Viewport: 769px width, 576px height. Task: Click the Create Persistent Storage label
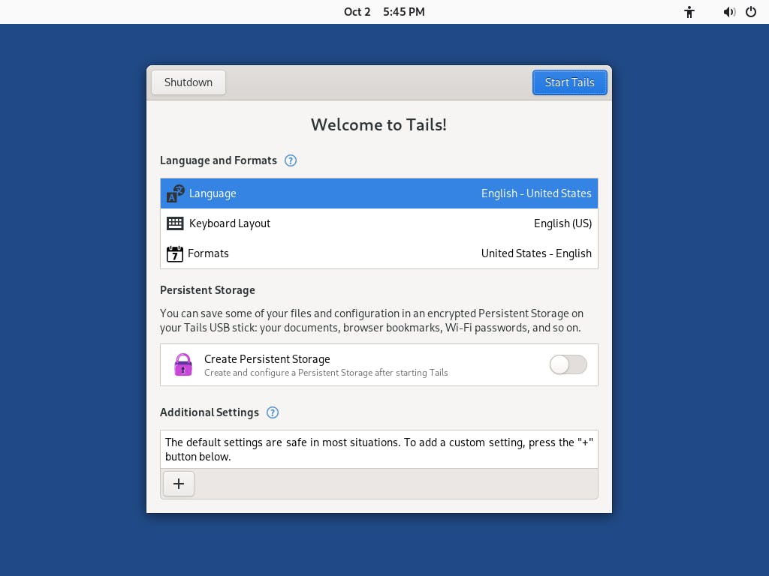coord(267,359)
